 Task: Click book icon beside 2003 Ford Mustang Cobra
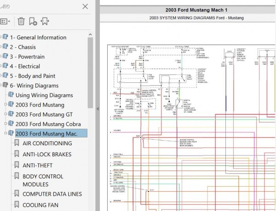11,123
